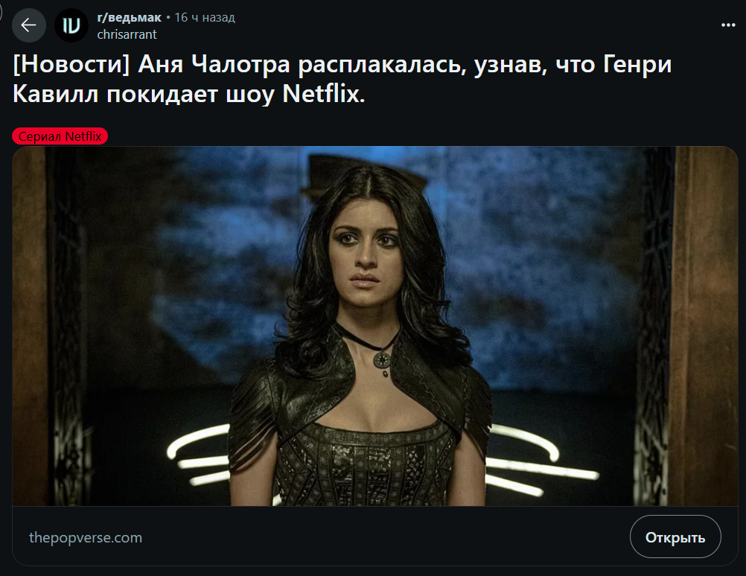
Task: Click 'Генри' in the post headline
Action: (x=637, y=64)
